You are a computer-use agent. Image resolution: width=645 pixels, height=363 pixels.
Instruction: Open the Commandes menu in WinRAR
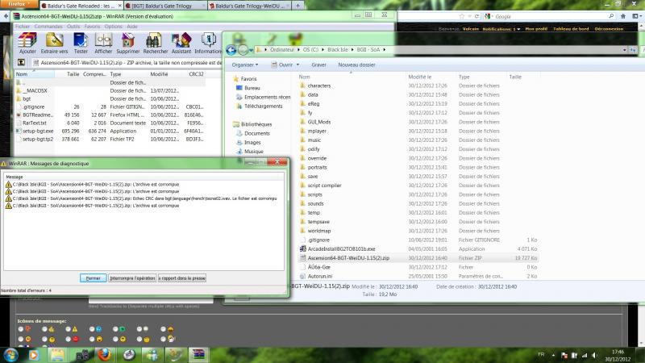(48, 27)
